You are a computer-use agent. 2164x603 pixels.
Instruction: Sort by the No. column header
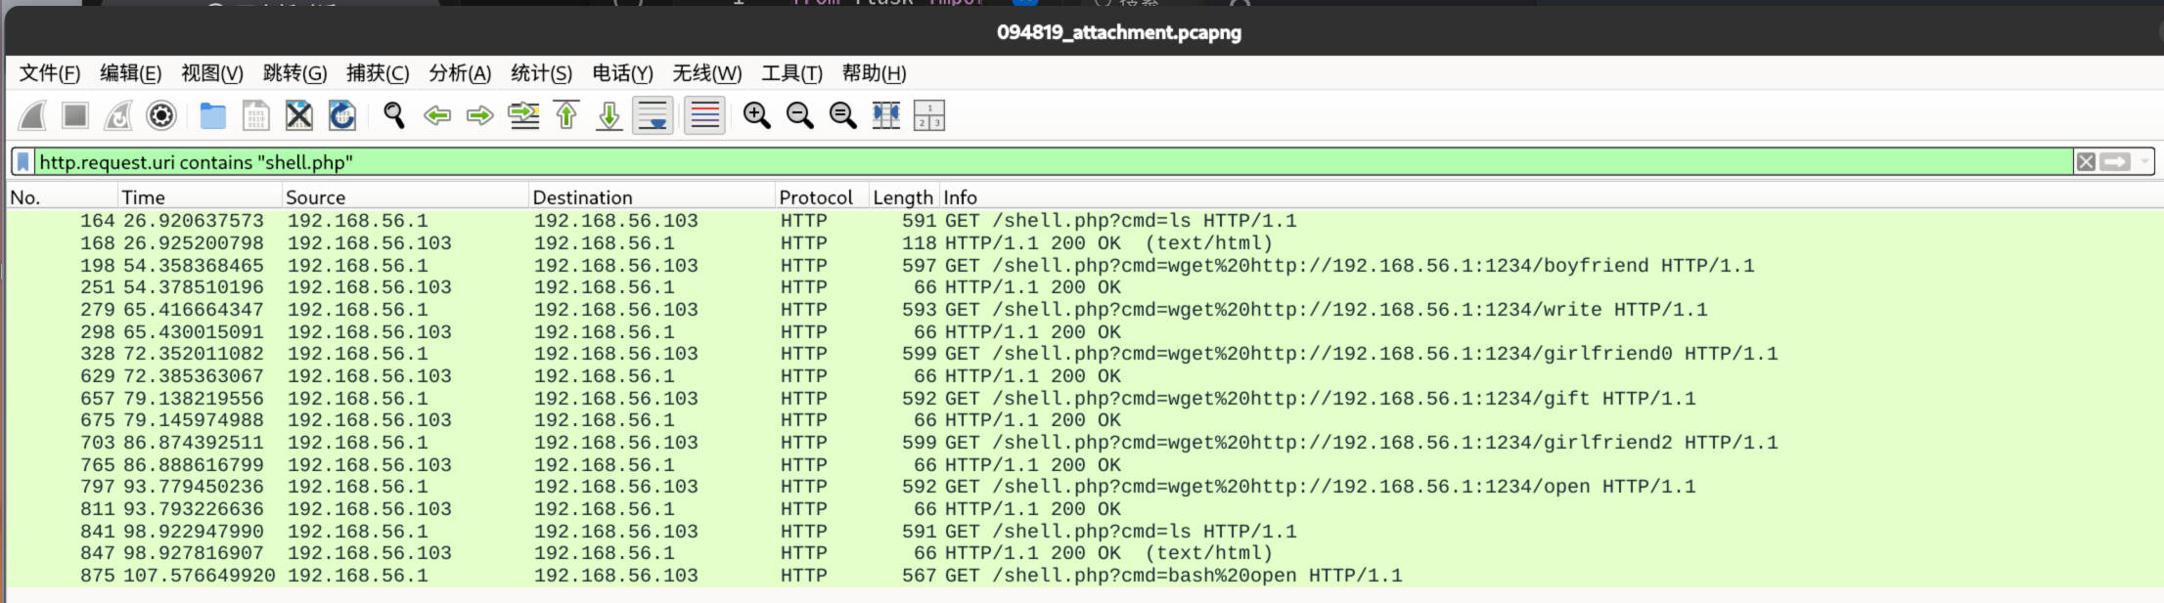point(63,197)
